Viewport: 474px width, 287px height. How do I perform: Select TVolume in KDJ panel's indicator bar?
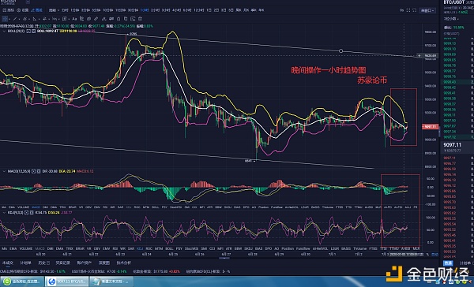(x=359, y=248)
